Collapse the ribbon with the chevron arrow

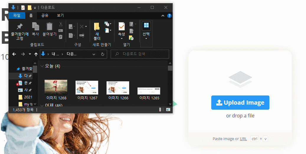pos(163,16)
